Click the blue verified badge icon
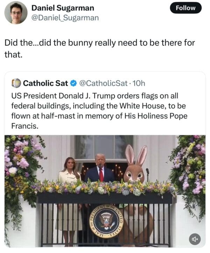Image resolution: width=210 pixels, height=253 pixels. [x=73, y=83]
